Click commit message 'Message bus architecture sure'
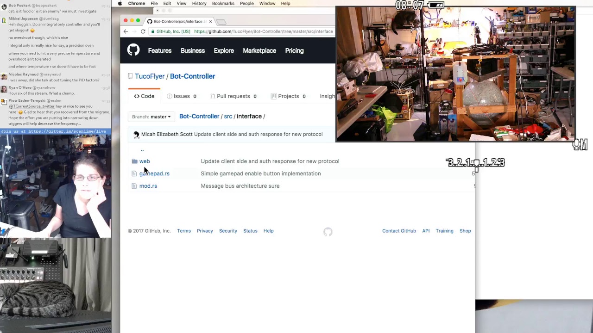Viewport: 593px width, 333px height. pos(240,186)
